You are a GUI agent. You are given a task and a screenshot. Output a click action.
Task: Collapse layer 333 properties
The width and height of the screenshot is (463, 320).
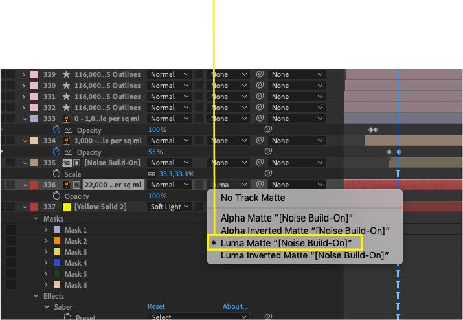[25, 119]
